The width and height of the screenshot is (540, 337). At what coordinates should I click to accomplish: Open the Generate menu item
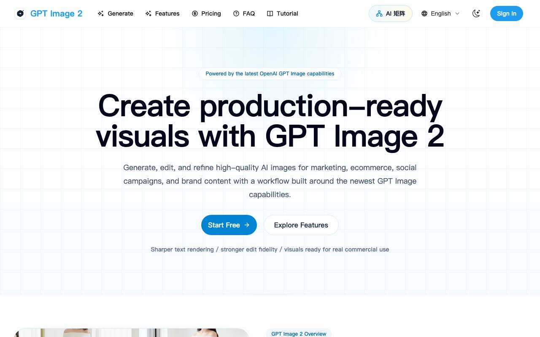point(115,13)
